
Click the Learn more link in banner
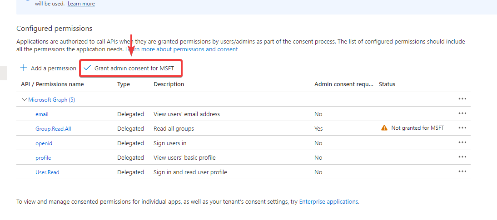pos(81,4)
